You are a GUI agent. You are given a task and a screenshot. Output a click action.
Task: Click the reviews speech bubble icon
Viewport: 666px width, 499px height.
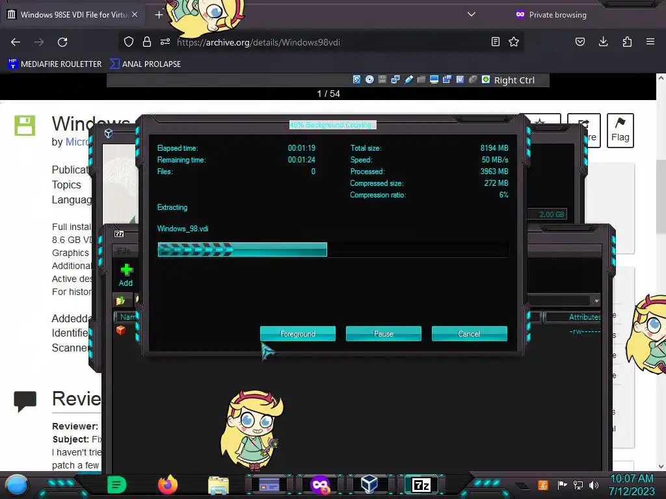[25, 401]
